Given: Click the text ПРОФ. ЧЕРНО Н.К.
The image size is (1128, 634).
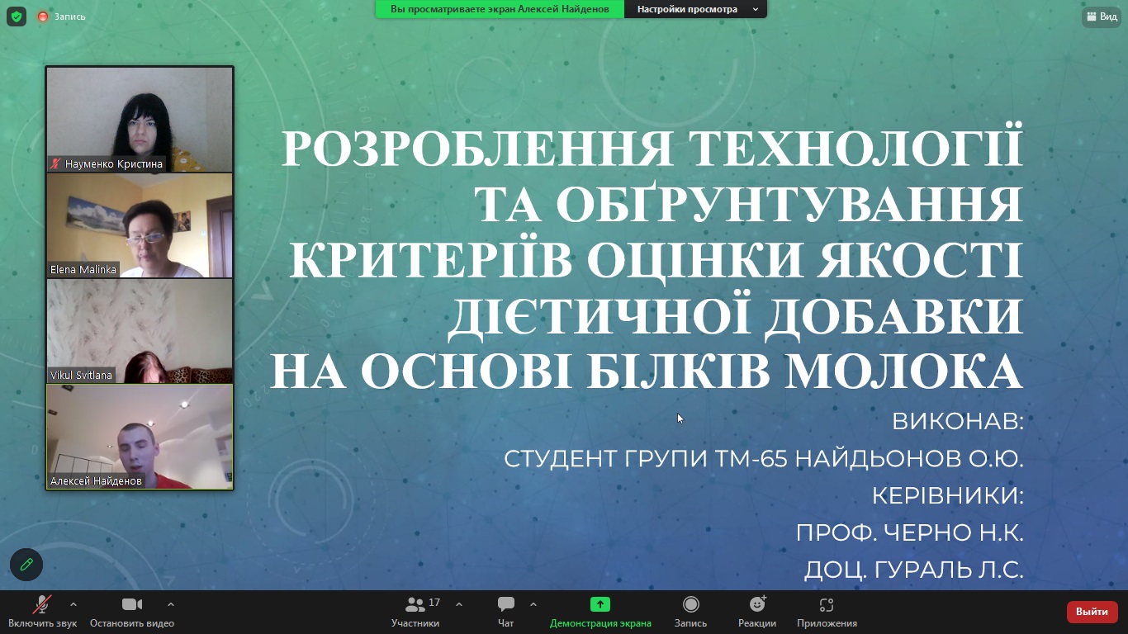Looking at the screenshot, I should click(x=910, y=533).
